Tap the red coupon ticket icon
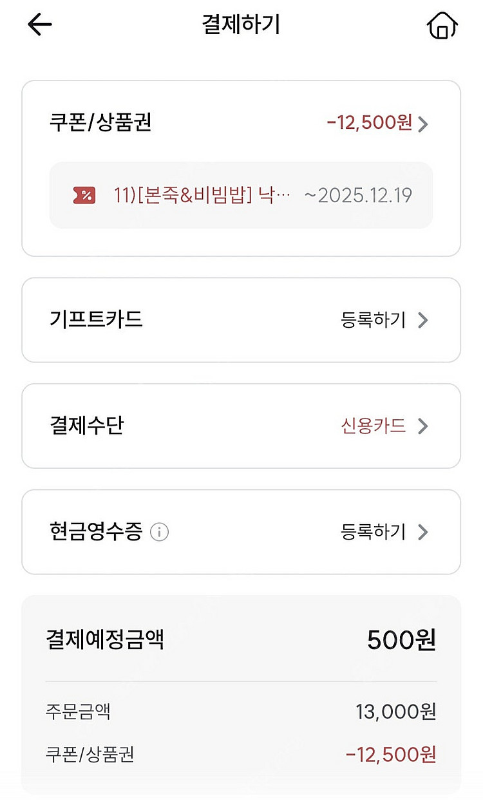Screen dimensions: 483x803 [x=84, y=195]
